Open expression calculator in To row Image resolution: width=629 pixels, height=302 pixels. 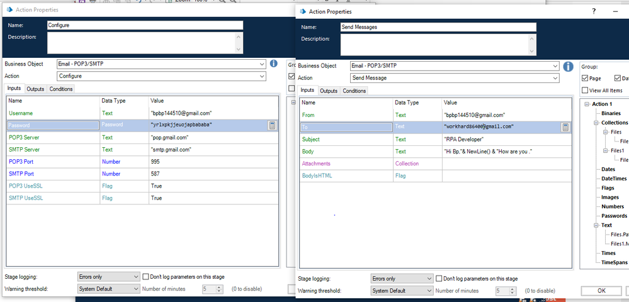coord(565,128)
